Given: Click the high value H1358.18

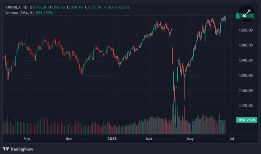Looking at the screenshot, I should coord(56,7).
